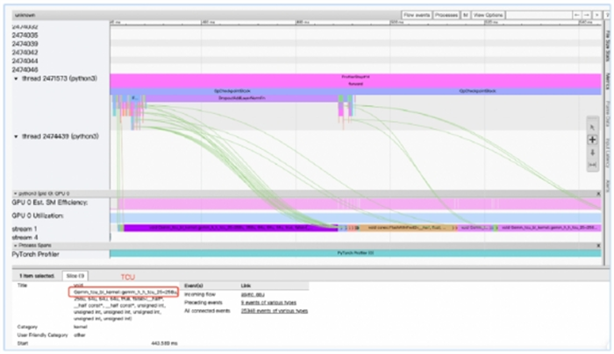Select the ProfilerStep pink slice
Screen dimensions: 614x354
tap(355, 77)
